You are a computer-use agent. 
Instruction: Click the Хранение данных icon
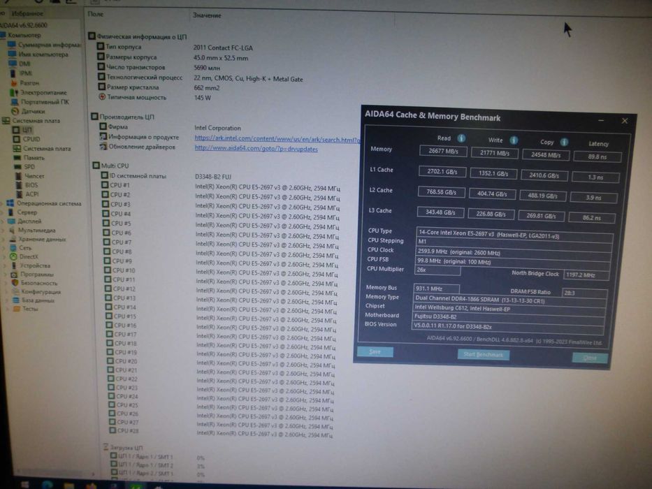pyautogui.click(x=13, y=239)
